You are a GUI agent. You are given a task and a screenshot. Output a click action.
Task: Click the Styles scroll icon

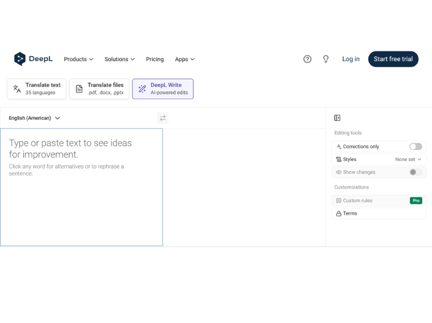tap(339, 159)
